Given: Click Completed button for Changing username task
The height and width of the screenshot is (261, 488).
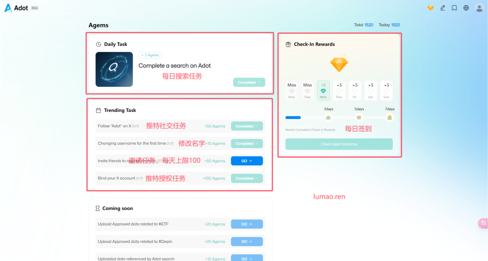Looking at the screenshot, I should 247,144.
